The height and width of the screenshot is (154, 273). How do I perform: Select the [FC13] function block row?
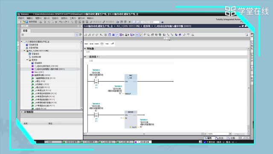tap(44, 78)
